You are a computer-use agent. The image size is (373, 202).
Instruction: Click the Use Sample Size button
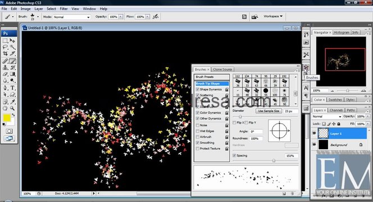coord(269,111)
